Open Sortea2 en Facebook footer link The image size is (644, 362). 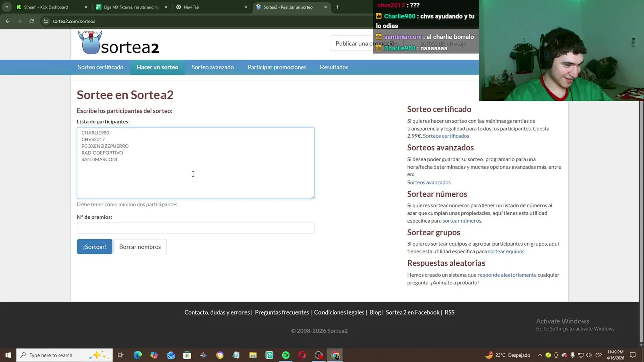click(413, 312)
